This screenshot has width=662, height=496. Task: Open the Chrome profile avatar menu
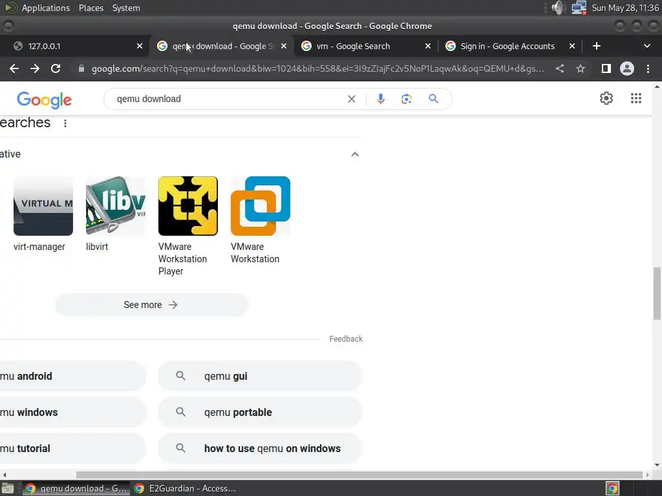[627, 68]
